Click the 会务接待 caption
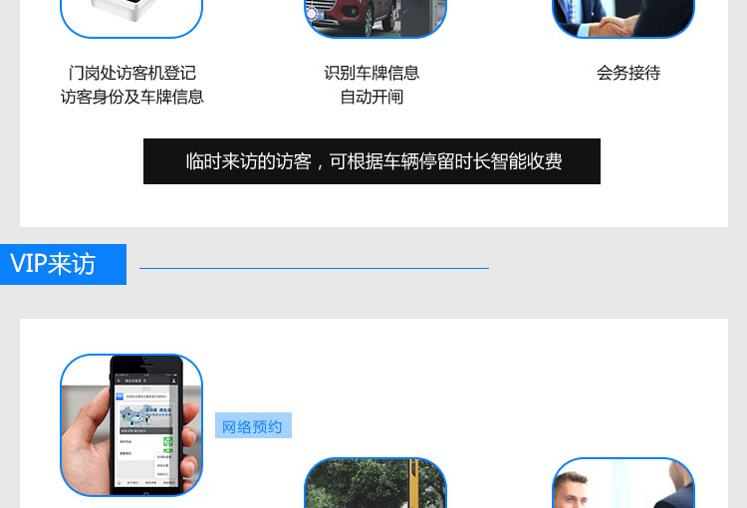The image size is (747, 508). click(x=628, y=73)
